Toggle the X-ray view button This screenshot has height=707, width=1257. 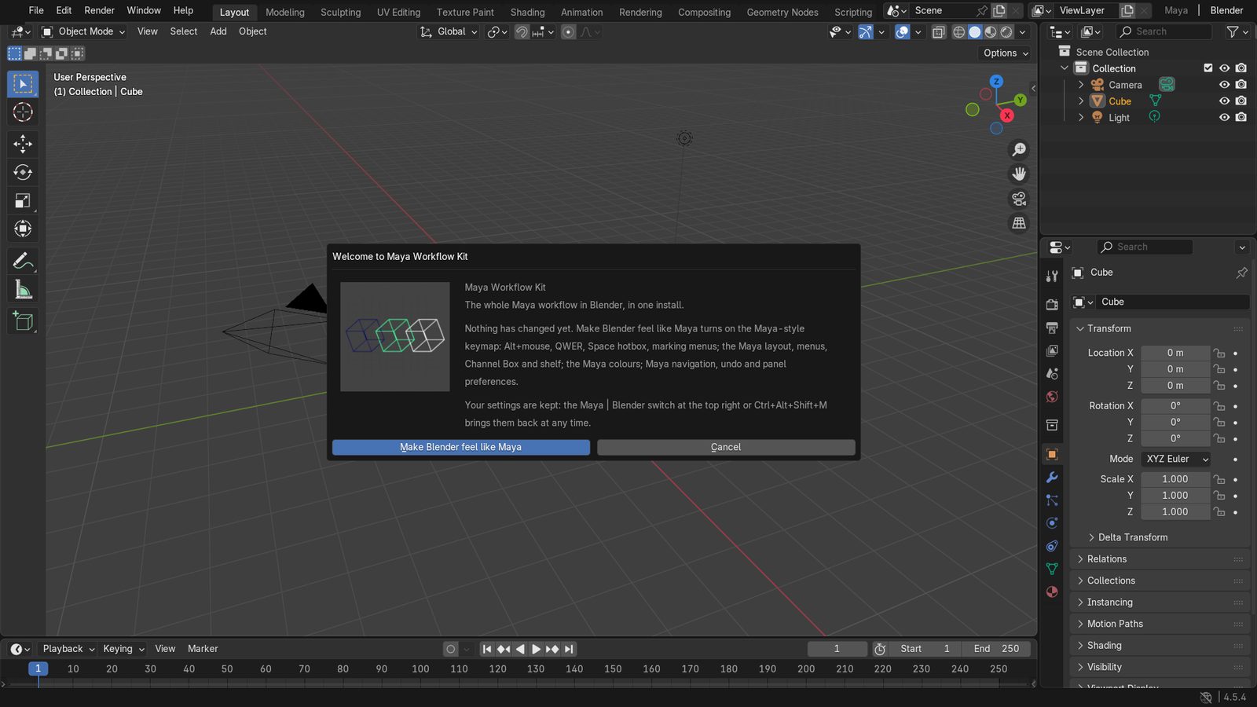click(x=939, y=32)
